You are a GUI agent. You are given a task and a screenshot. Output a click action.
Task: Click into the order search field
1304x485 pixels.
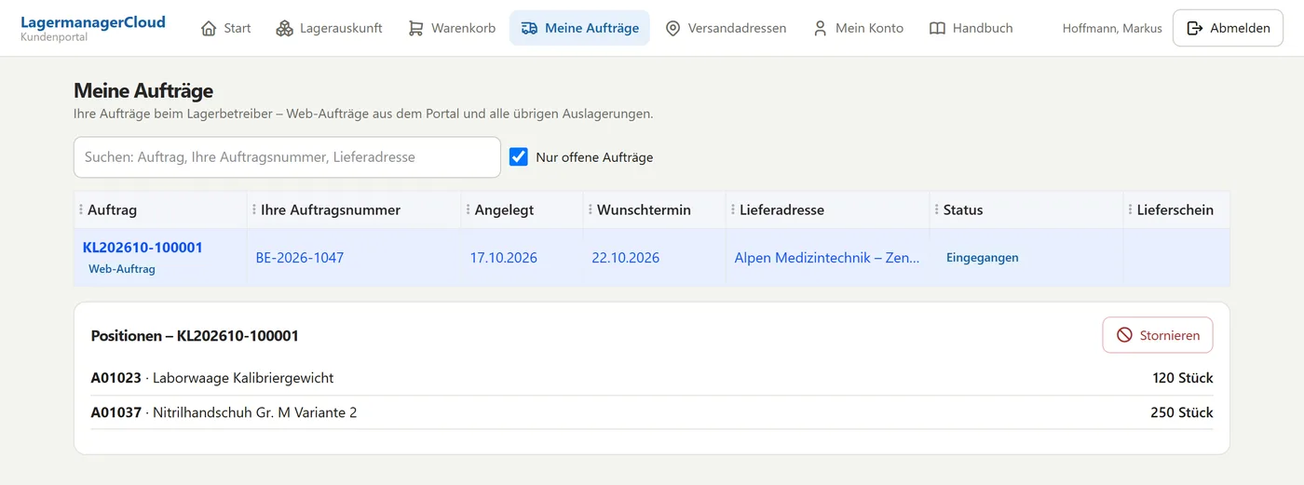(x=287, y=157)
